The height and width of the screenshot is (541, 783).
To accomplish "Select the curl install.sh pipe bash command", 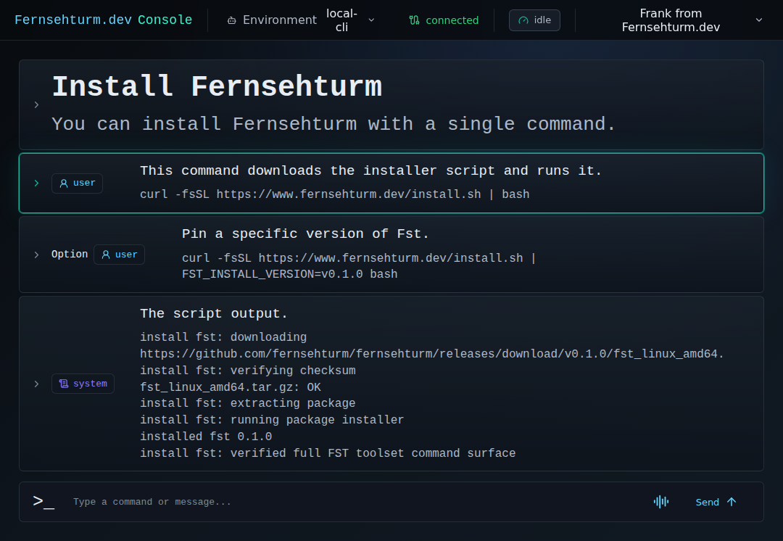I will tap(334, 194).
